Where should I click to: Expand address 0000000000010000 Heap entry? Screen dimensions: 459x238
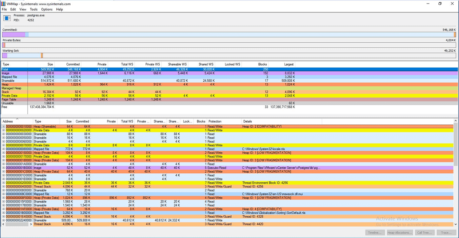[x=3, y=126]
